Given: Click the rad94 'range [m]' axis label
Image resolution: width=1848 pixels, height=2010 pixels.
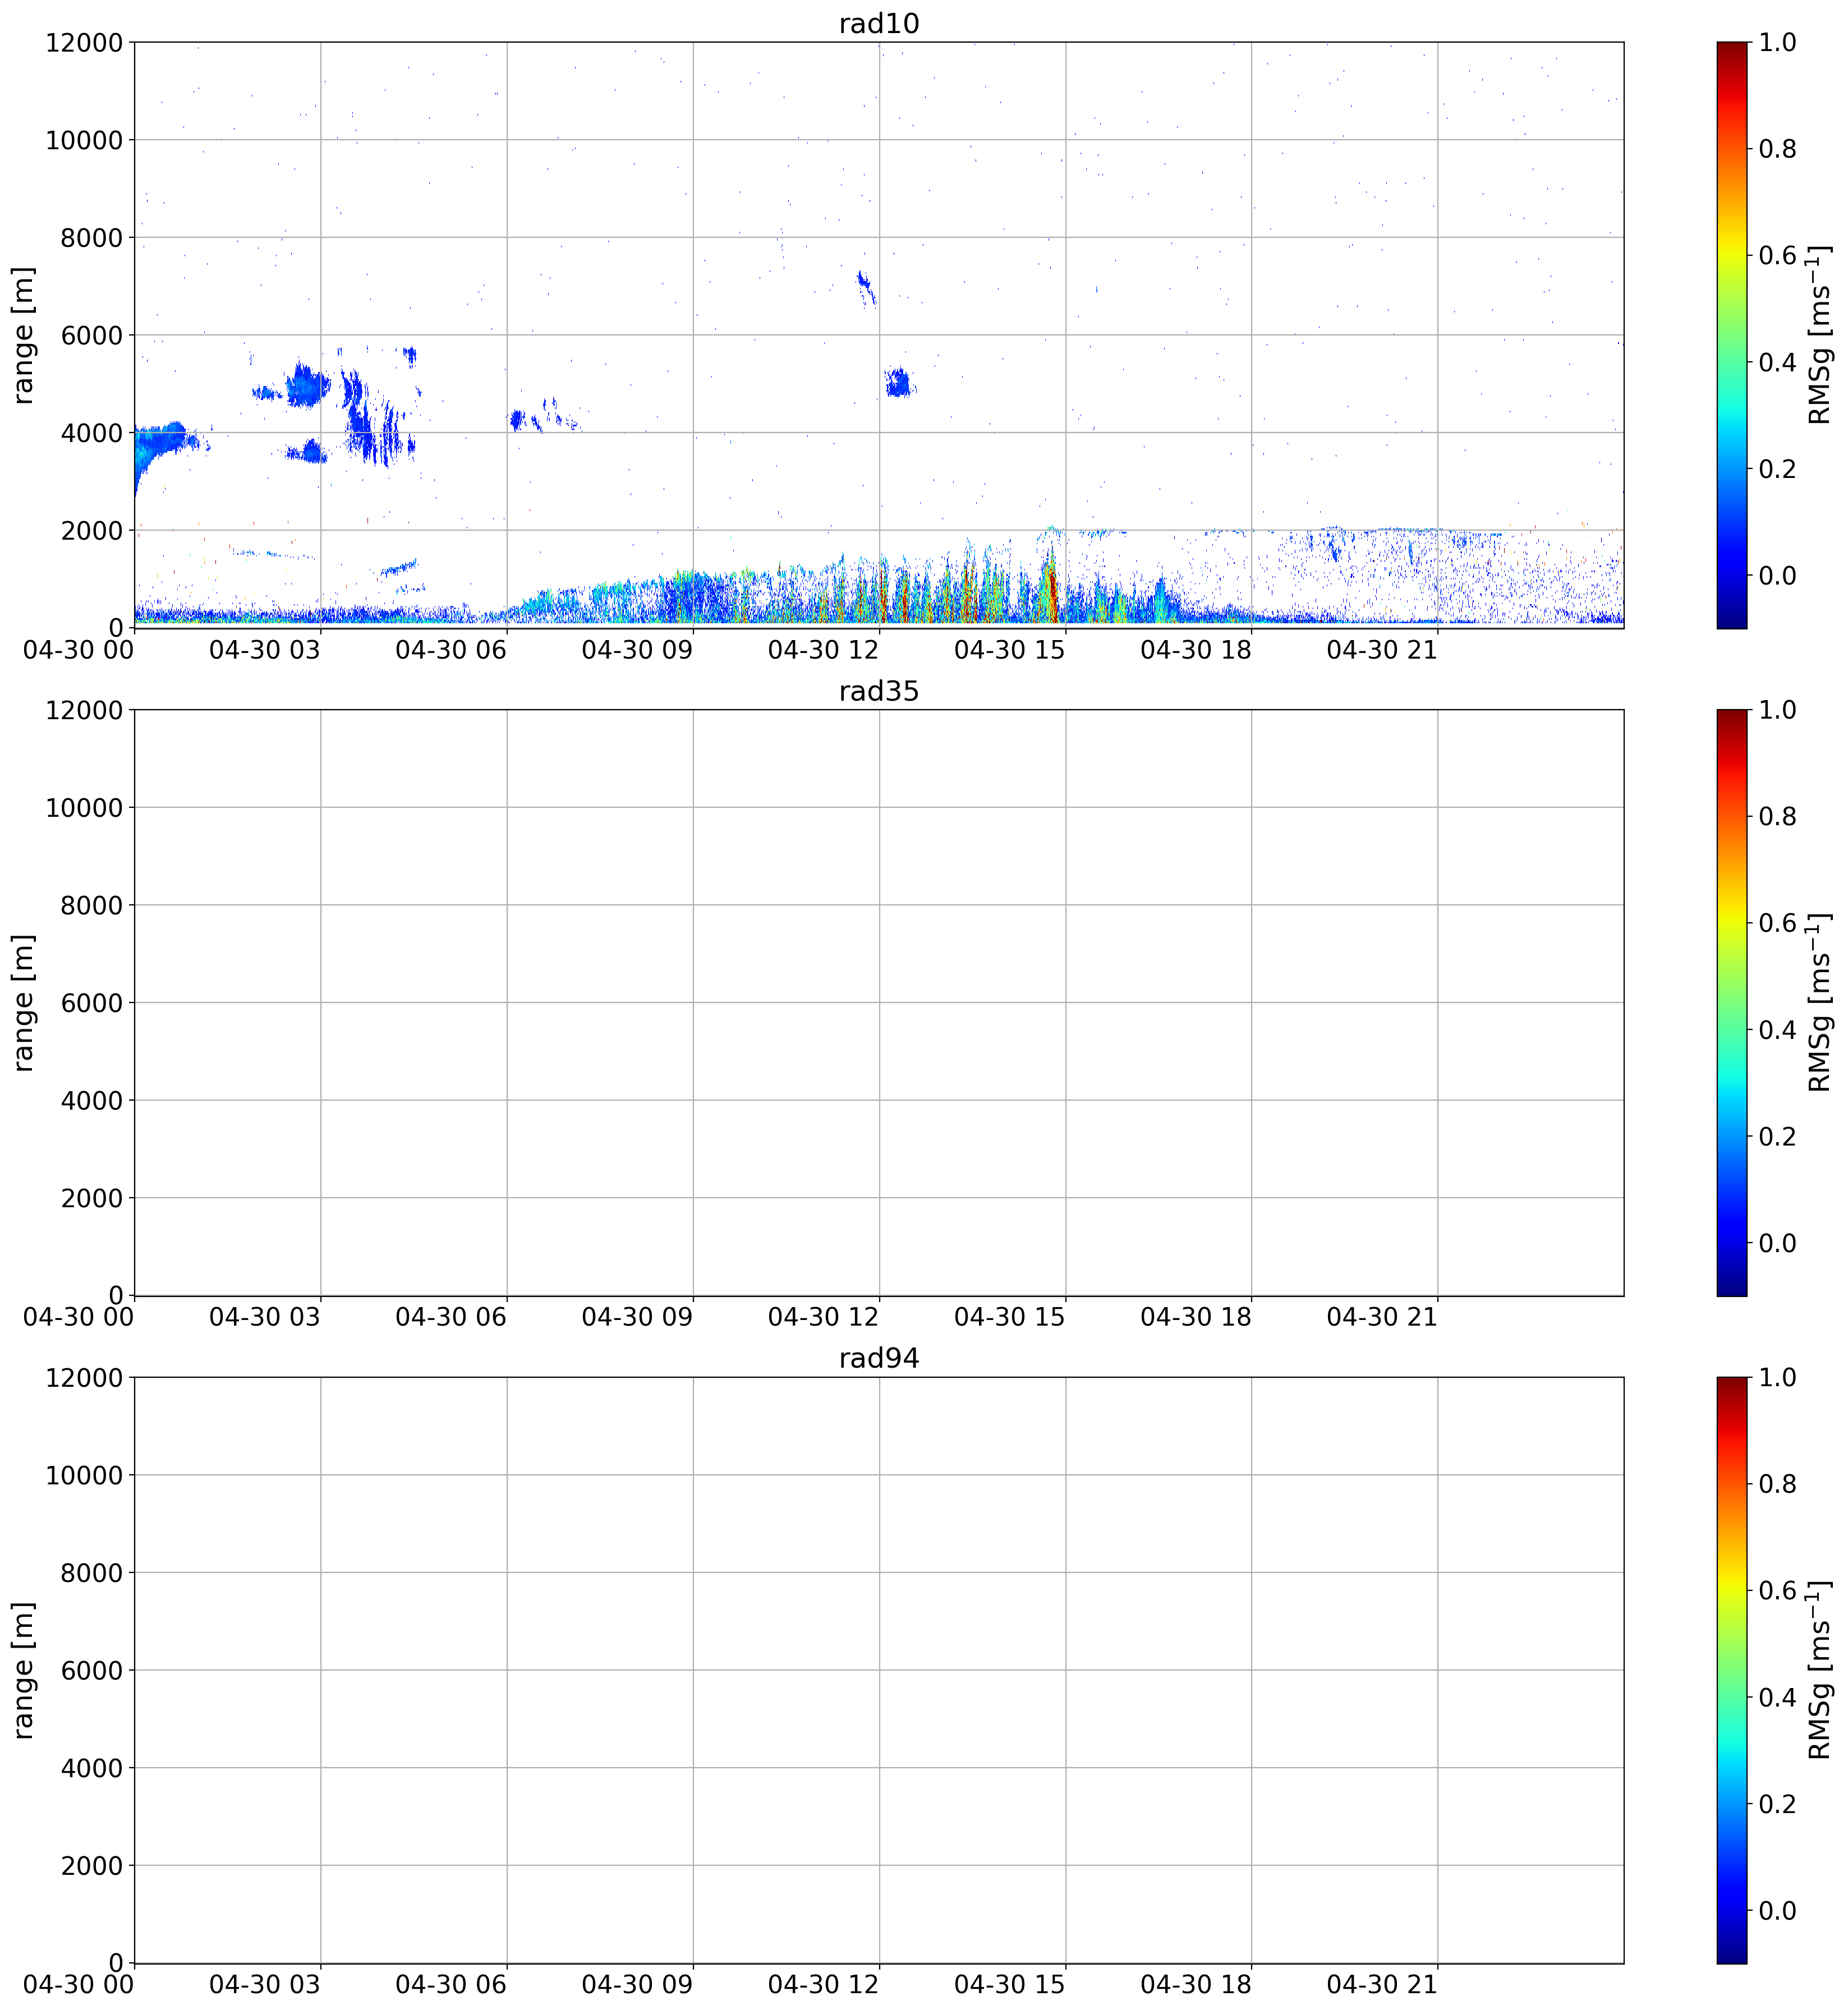Looking at the screenshot, I should tap(23, 1670).
